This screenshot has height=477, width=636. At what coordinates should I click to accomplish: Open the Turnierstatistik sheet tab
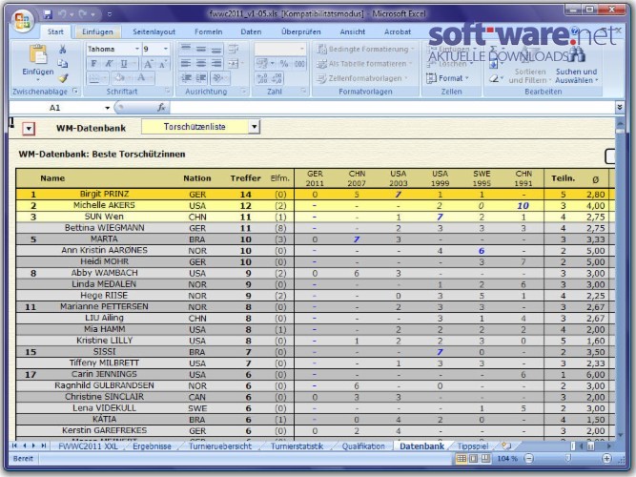click(x=297, y=446)
